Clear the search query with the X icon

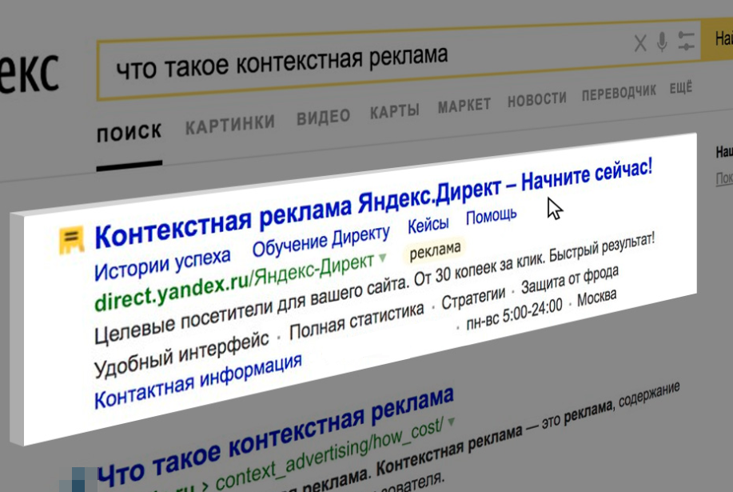tap(640, 43)
